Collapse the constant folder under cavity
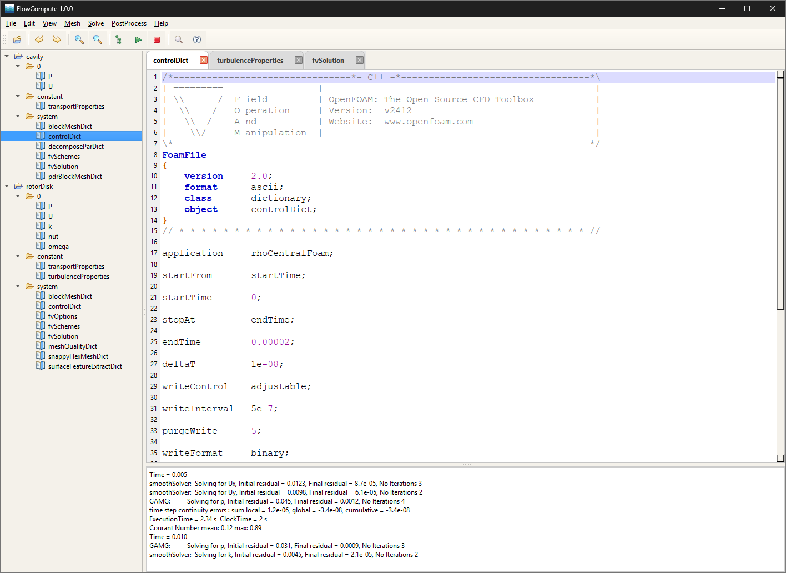The image size is (786, 573). [x=18, y=96]
